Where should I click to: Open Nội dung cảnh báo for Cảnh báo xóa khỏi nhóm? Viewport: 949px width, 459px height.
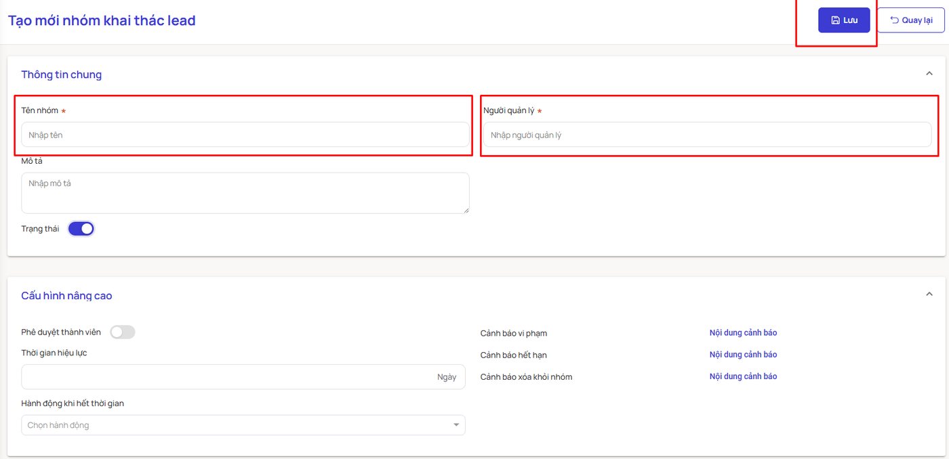(x=743, y=376)
